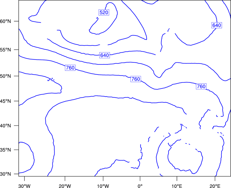Click the 10°W longitude axis label
The width and height of the screenshot is (231, 188).
point(103,186)
